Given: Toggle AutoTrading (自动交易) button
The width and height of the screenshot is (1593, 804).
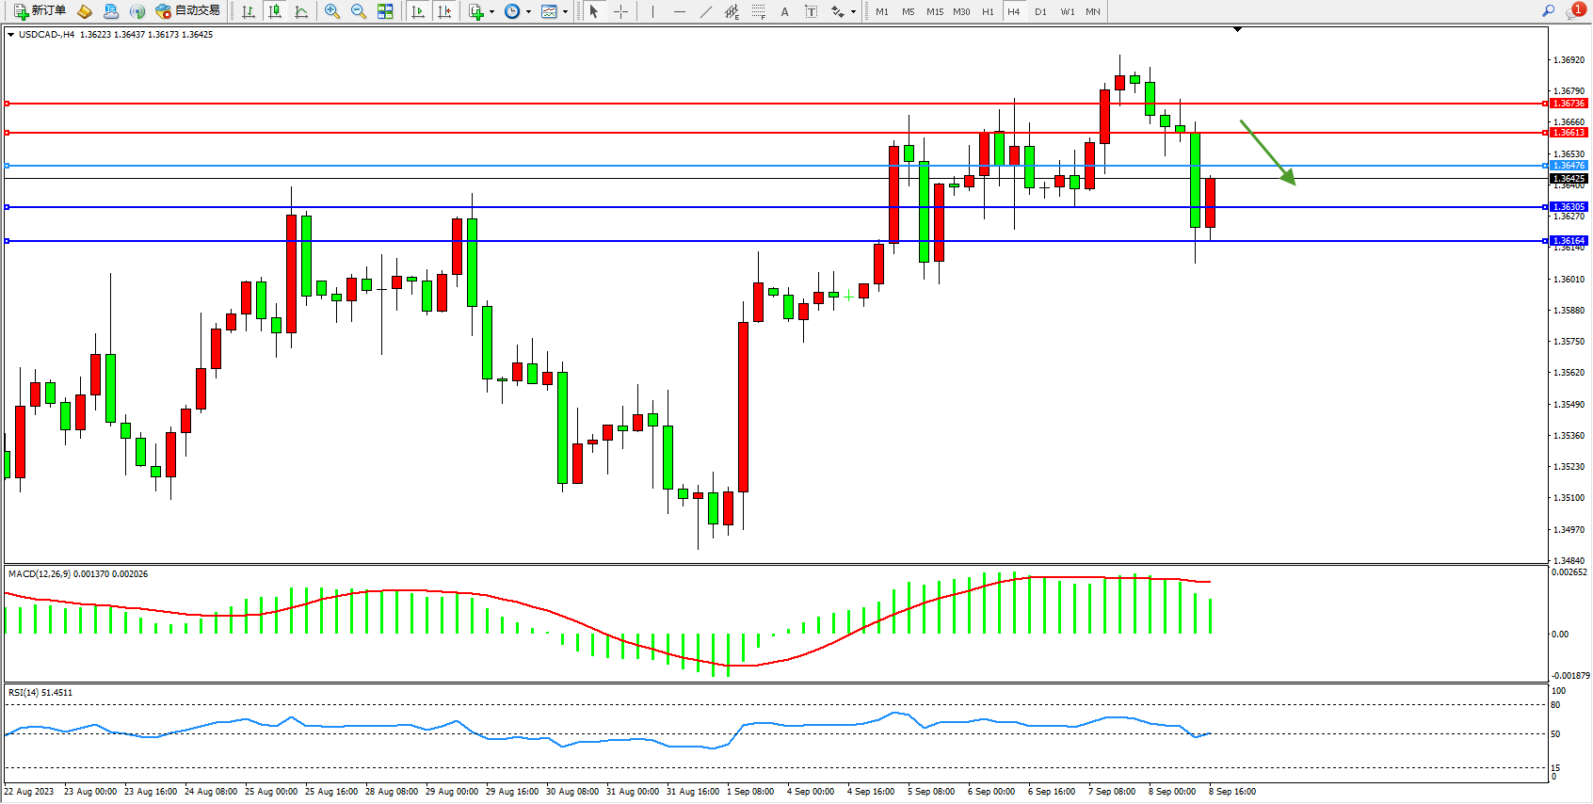Looking at the screenshot, I should pyautogui.click(x=187, y=11).
